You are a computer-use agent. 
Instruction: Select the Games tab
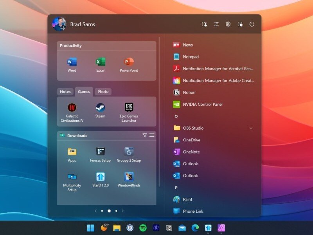tap(84, 92)
